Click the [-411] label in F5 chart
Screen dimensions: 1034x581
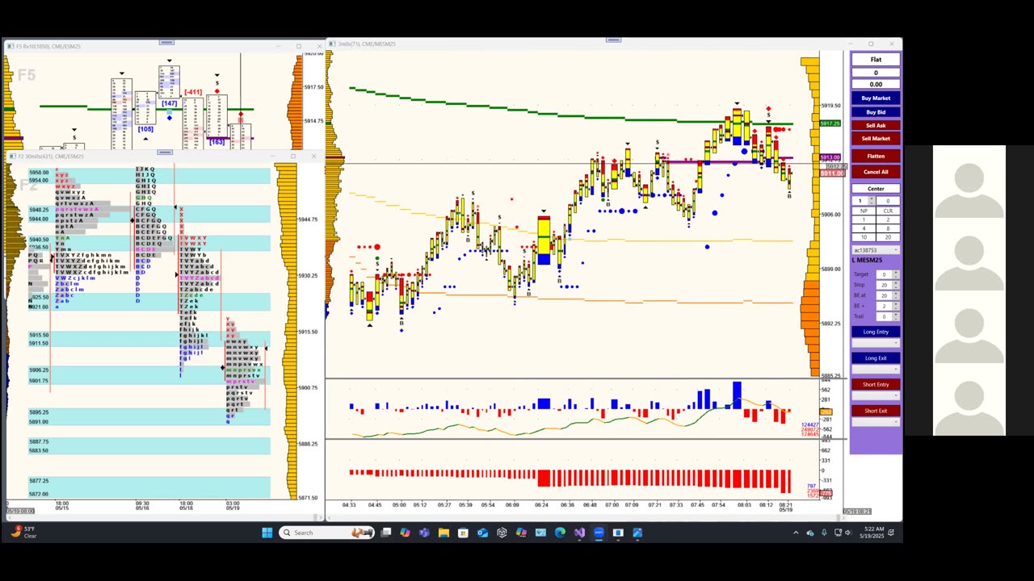[193, 92]
